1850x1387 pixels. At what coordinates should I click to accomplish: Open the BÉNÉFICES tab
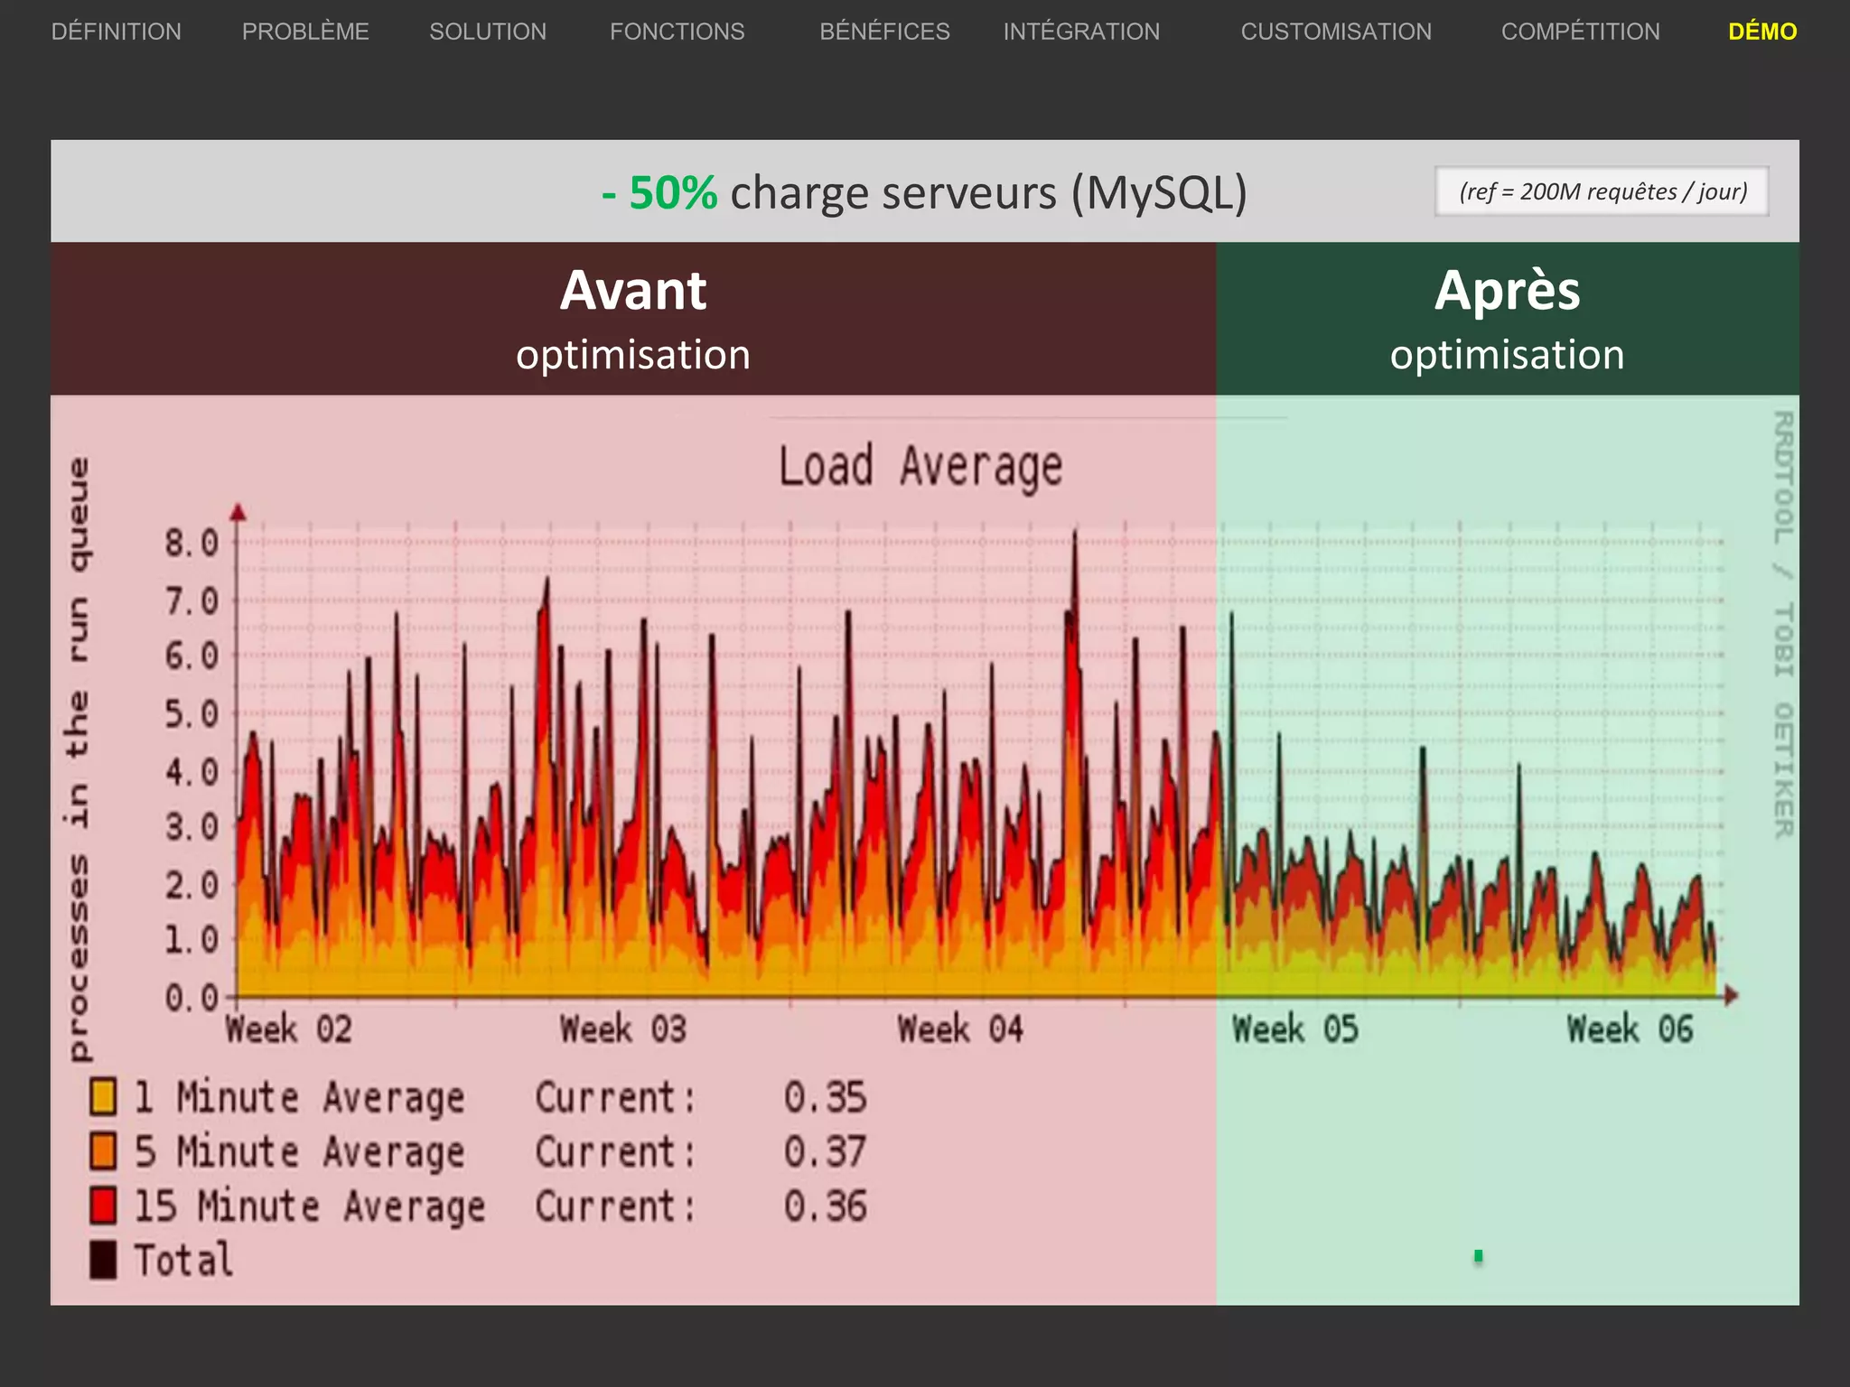pos(884,32)
